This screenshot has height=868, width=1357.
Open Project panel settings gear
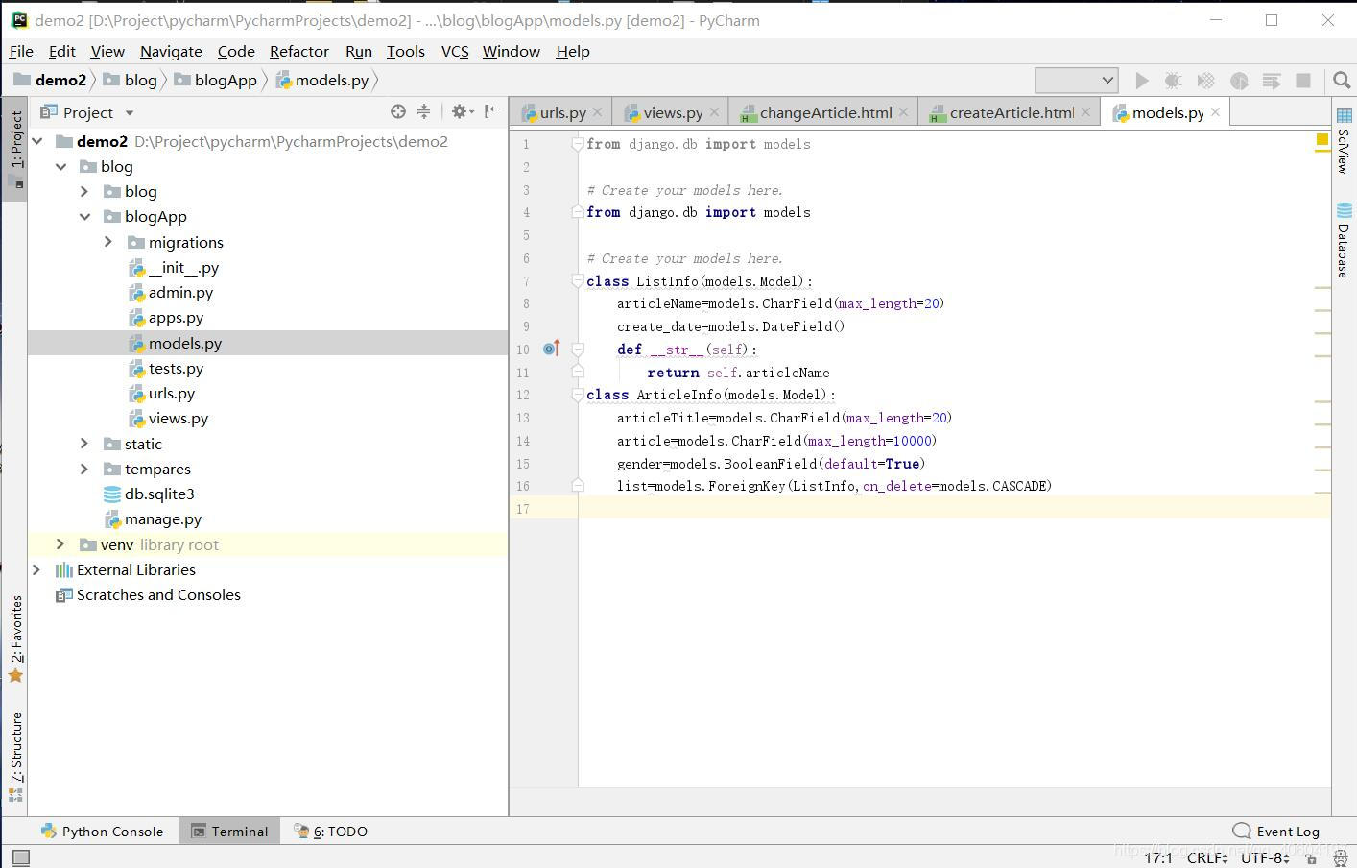463,111
